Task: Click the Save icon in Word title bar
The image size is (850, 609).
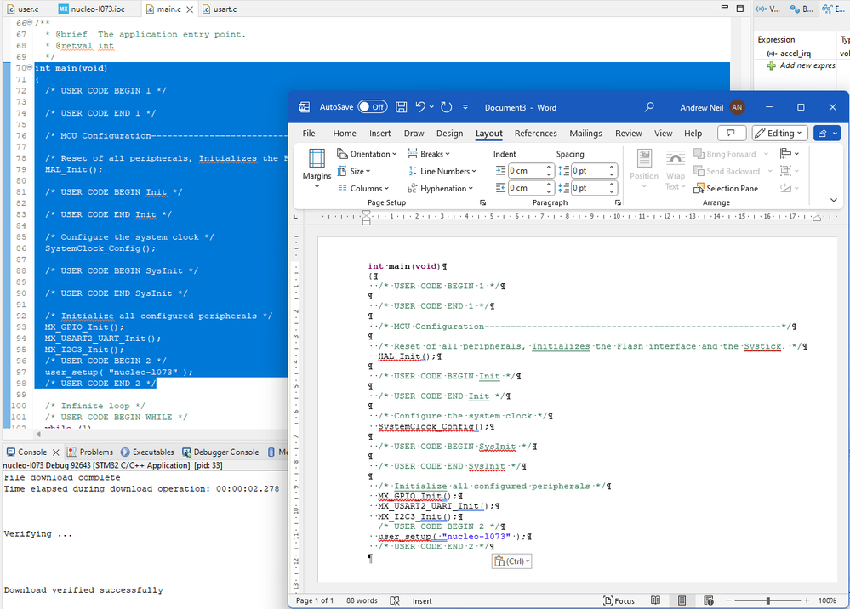Action: [x=402, y=107]
